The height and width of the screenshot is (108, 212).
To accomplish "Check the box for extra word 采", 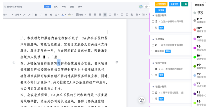I will [x=153, y=45].
